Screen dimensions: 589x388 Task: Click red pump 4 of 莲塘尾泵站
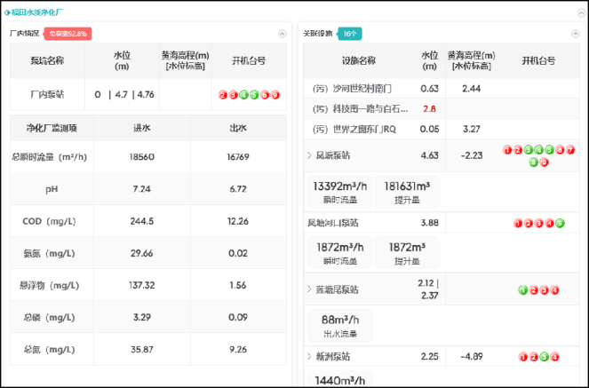[555, 290]
